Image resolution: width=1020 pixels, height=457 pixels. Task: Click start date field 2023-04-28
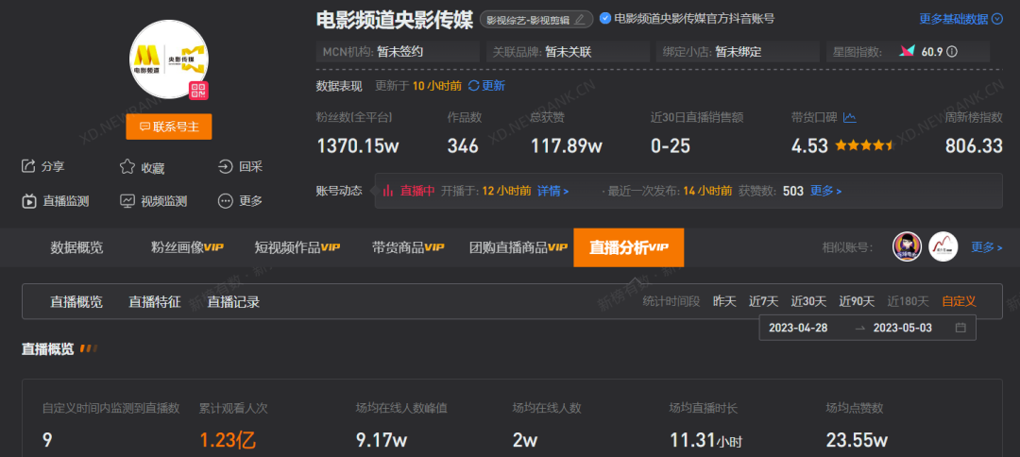click(798, 328)
